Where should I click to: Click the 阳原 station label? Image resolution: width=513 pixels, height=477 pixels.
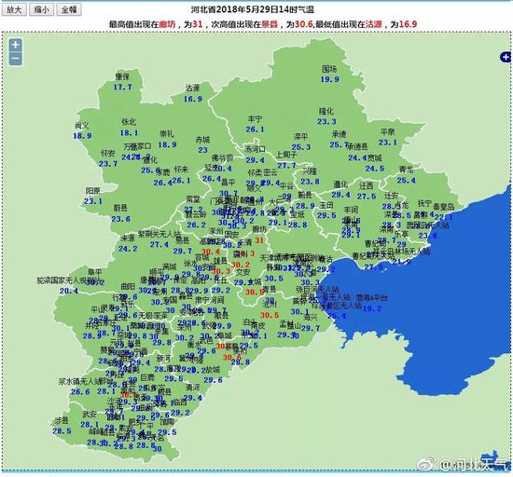tap(92, 191)
